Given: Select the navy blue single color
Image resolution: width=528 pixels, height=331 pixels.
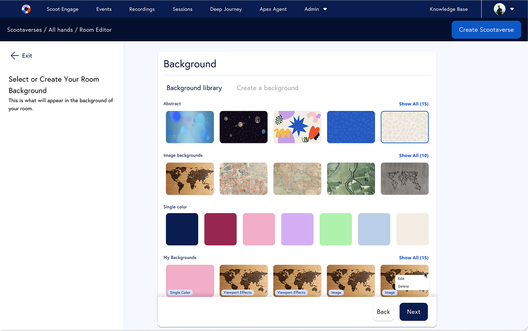Looking at the screenshot, I should pos(182,229).
